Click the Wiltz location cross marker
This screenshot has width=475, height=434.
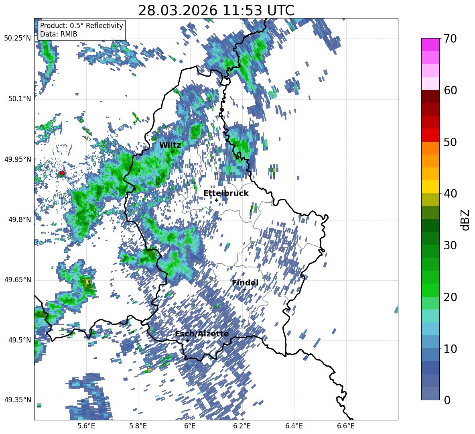[x=172, y=152]
